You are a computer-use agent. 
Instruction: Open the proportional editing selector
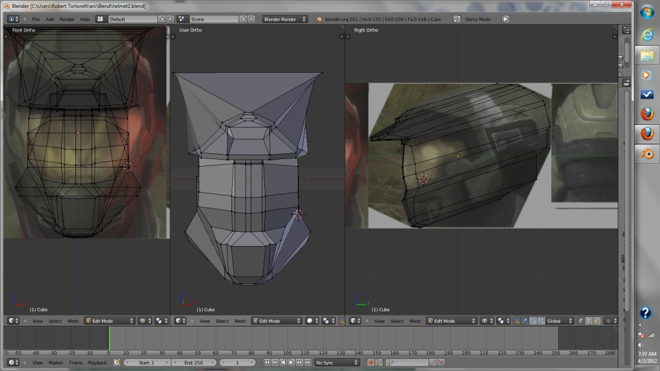(x=611, y=321)
